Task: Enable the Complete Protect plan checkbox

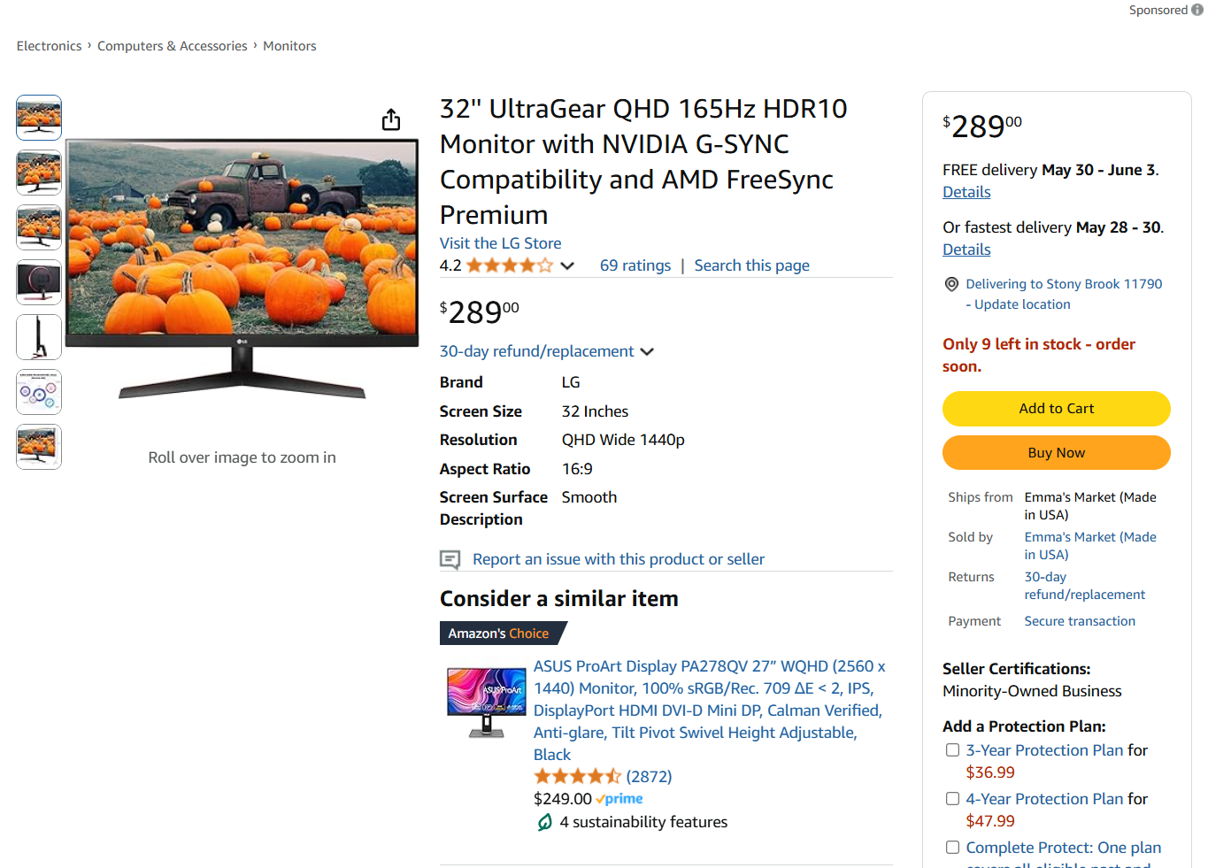Action: [x=952, y=848]
